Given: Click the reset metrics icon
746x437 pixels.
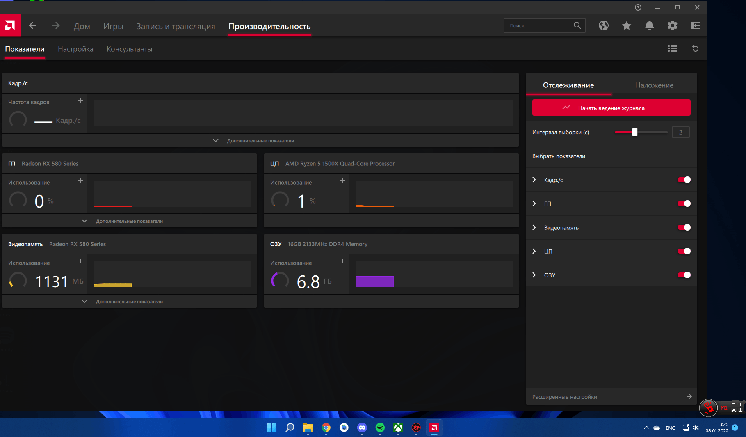Looking at the screenshot, I should click(695, 48).
